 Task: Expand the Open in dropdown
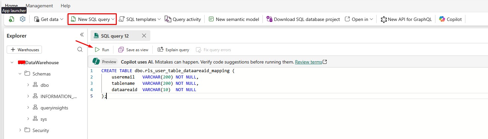tap(371, 19)
